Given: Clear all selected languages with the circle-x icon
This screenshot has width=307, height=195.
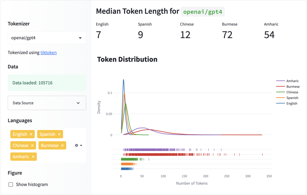Looking at the screenshot, I should click(x=76, y=145).
